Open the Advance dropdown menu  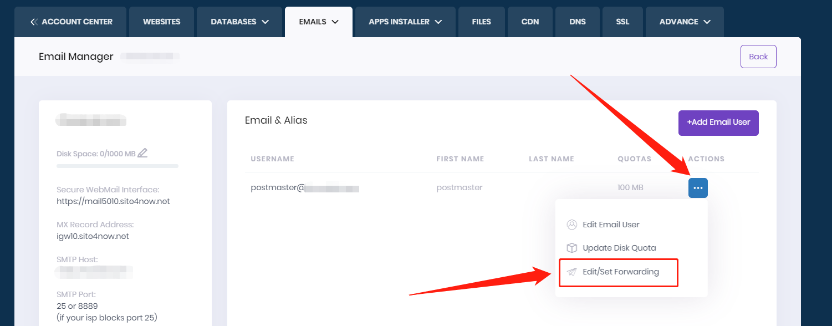pyautogui.click(x=685, y=22)
